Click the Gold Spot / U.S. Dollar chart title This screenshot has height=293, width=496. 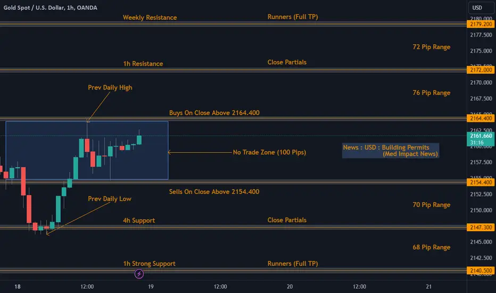point(51,7)
